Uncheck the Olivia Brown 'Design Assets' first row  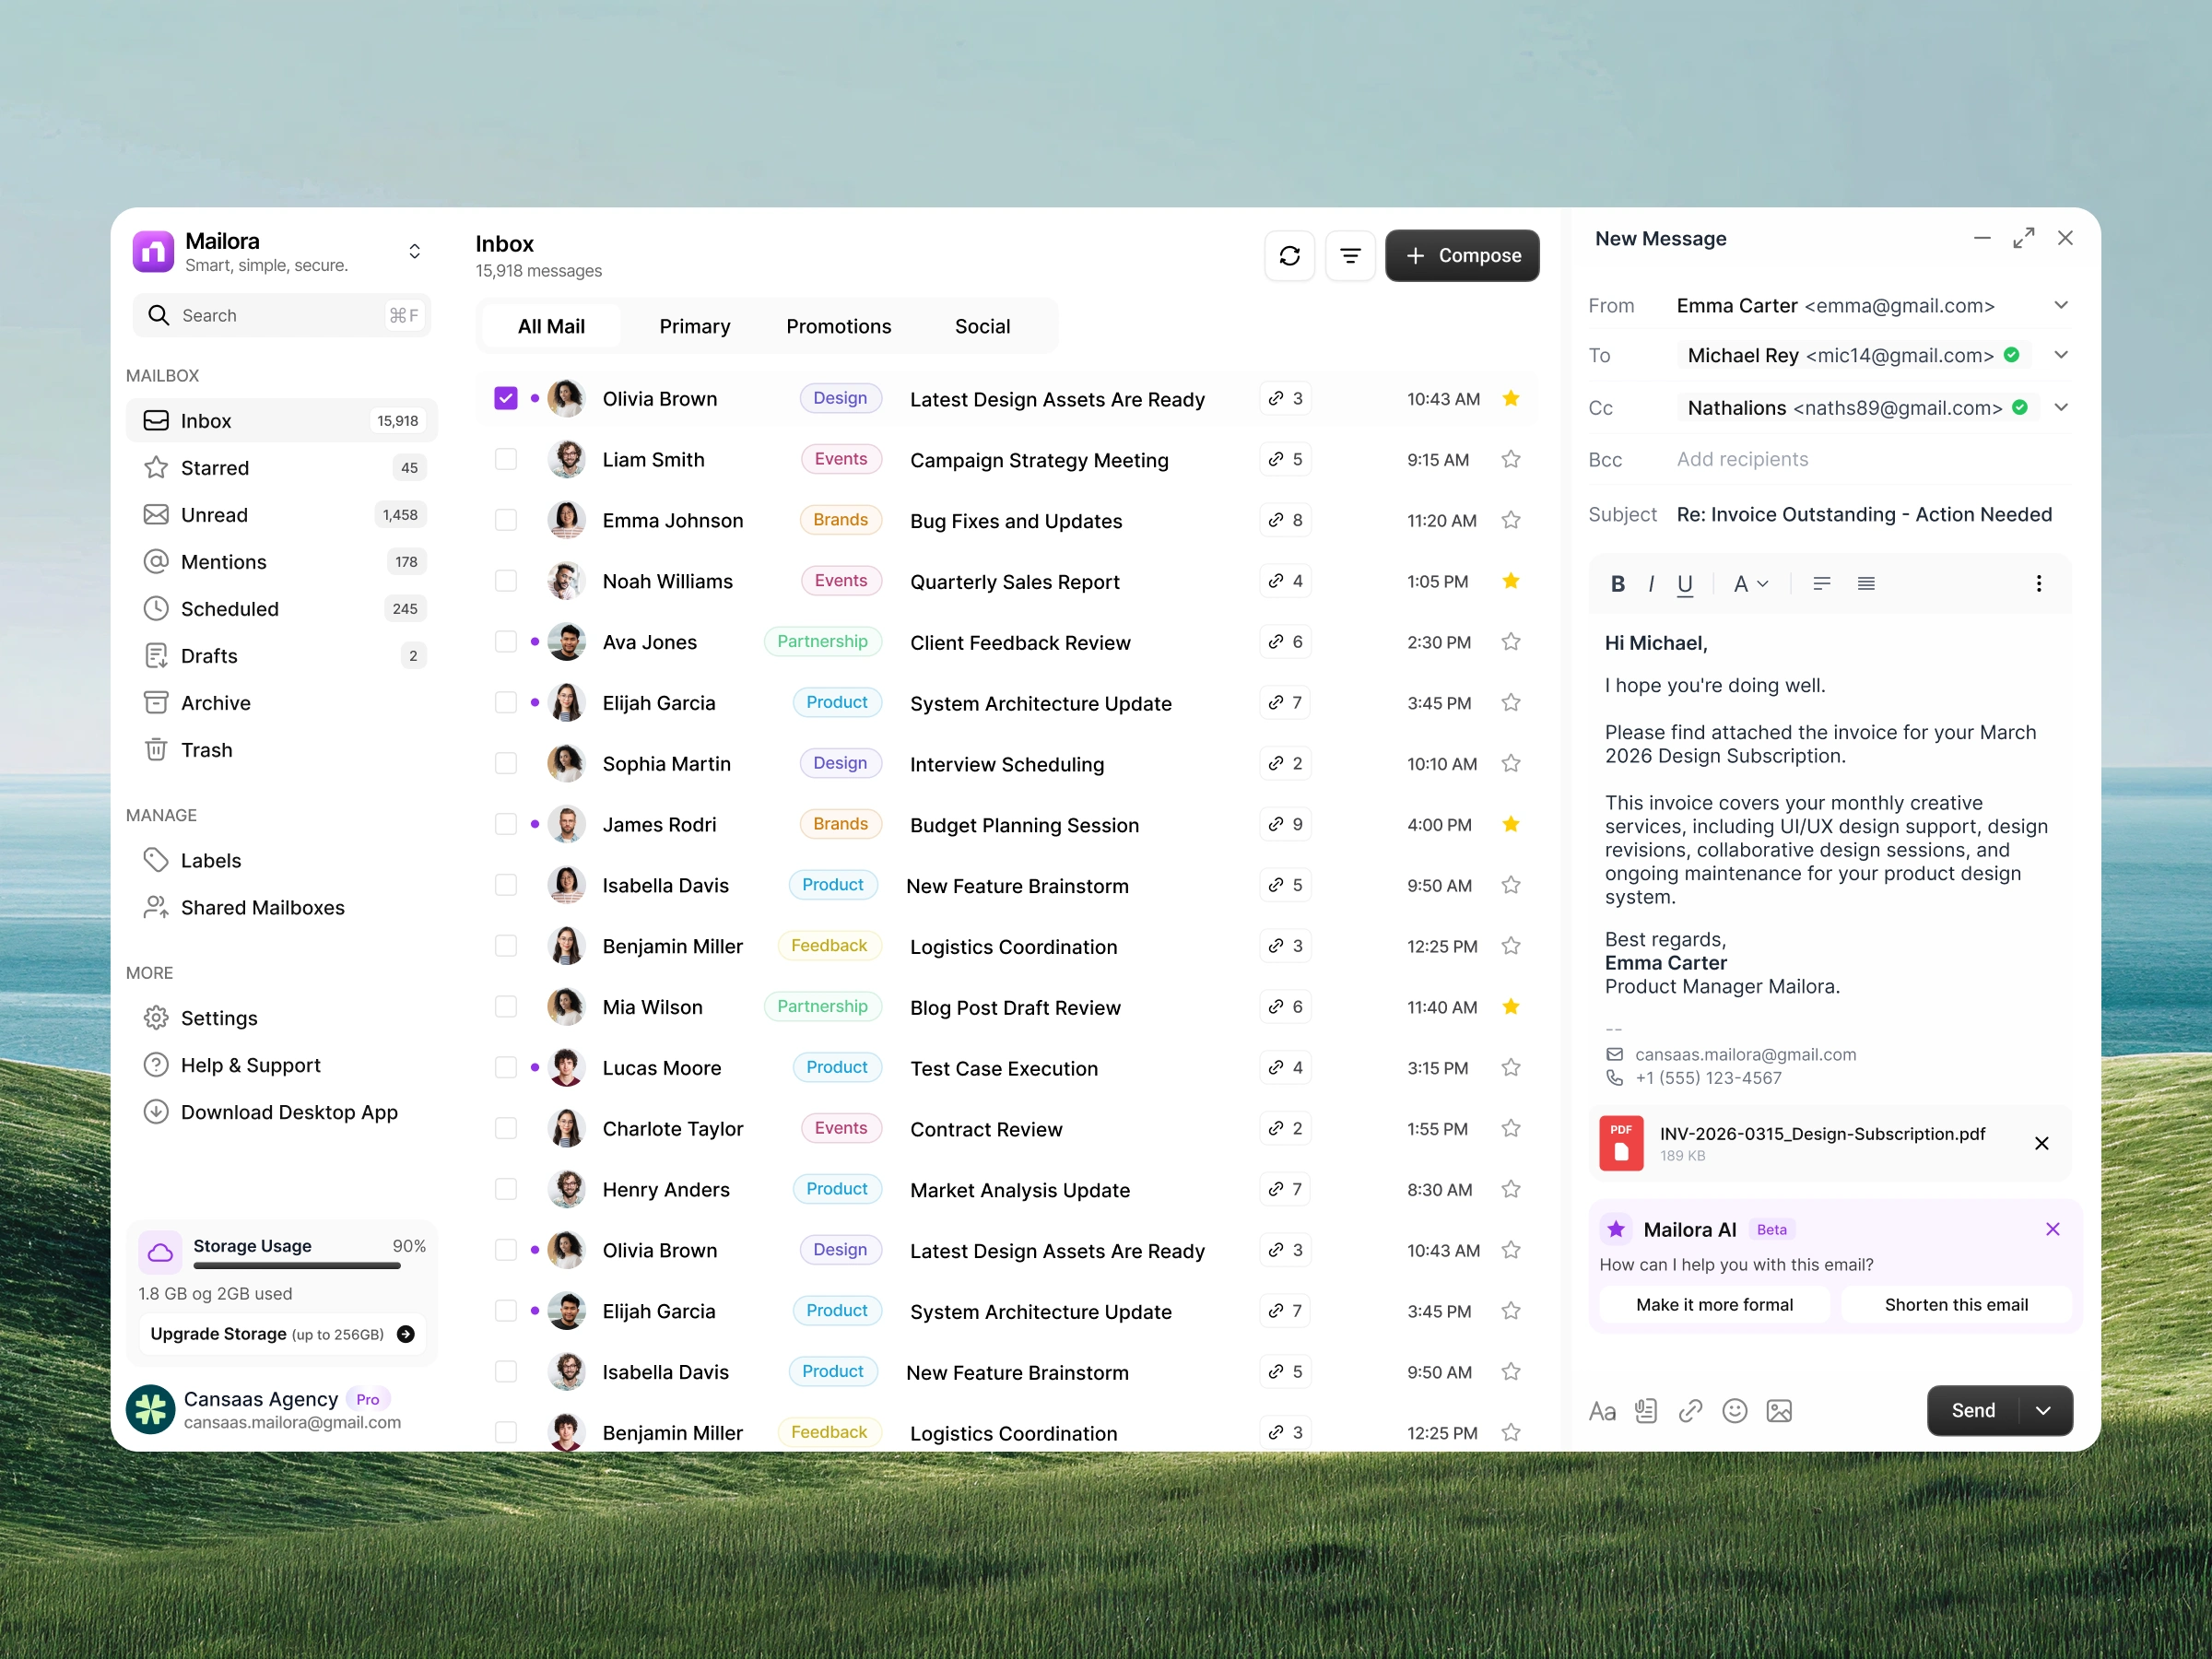tap(506, 398)
